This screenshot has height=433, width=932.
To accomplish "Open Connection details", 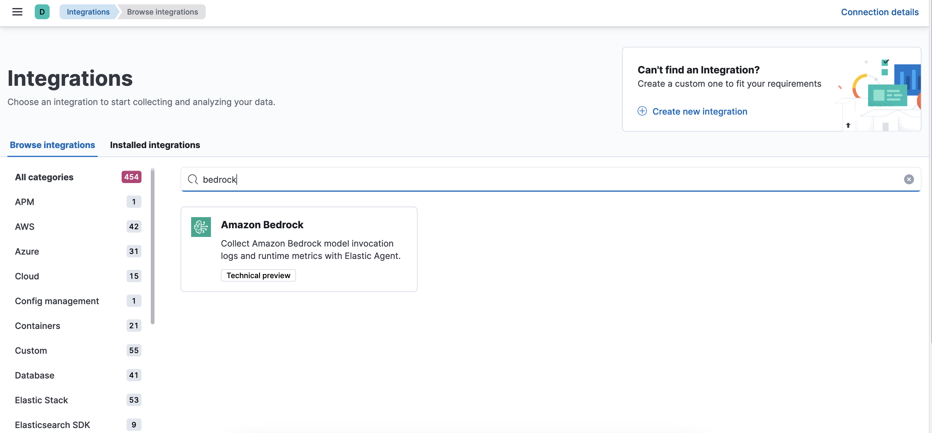I will tap(879, 12).
